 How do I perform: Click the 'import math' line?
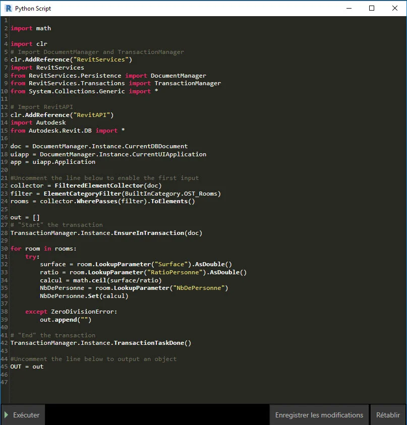[31, 28]
